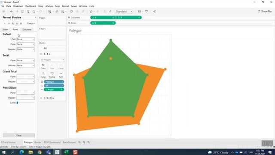Open the Fields dropdown in format pane
Image resolution: width=275 pixels, height=155 pixels.
click(31, 23)
